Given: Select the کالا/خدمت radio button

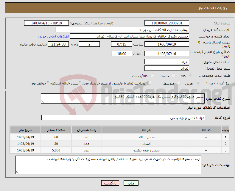Looking at the screenshot, I should (x=152, y=76).
